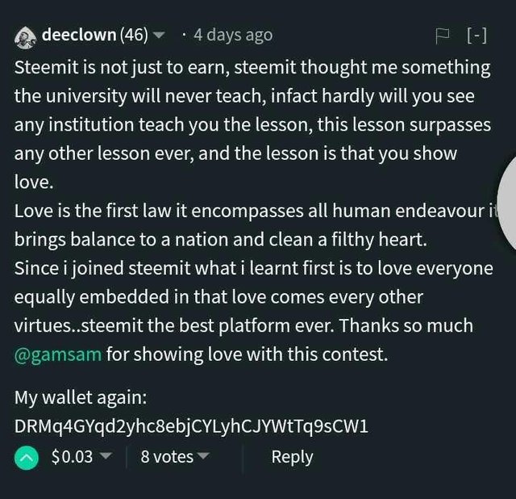Viewport: 516px width, 499px height.
Task: Open deeclown username link
Action: click(79, 35)
